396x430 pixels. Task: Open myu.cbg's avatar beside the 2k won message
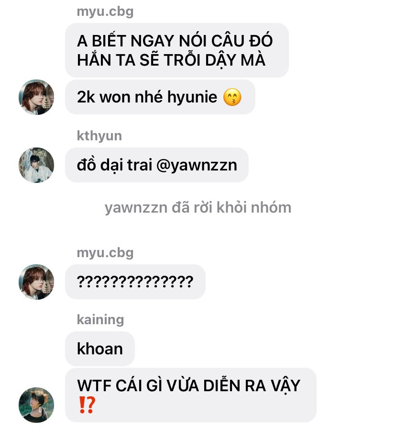click(36, 97)
